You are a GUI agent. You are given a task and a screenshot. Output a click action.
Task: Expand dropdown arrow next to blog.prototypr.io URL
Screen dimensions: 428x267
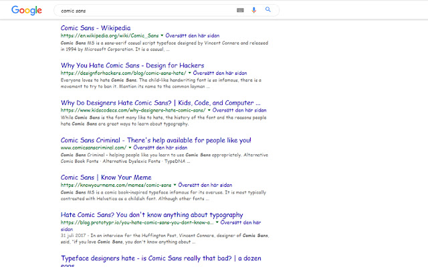(217, 222)
